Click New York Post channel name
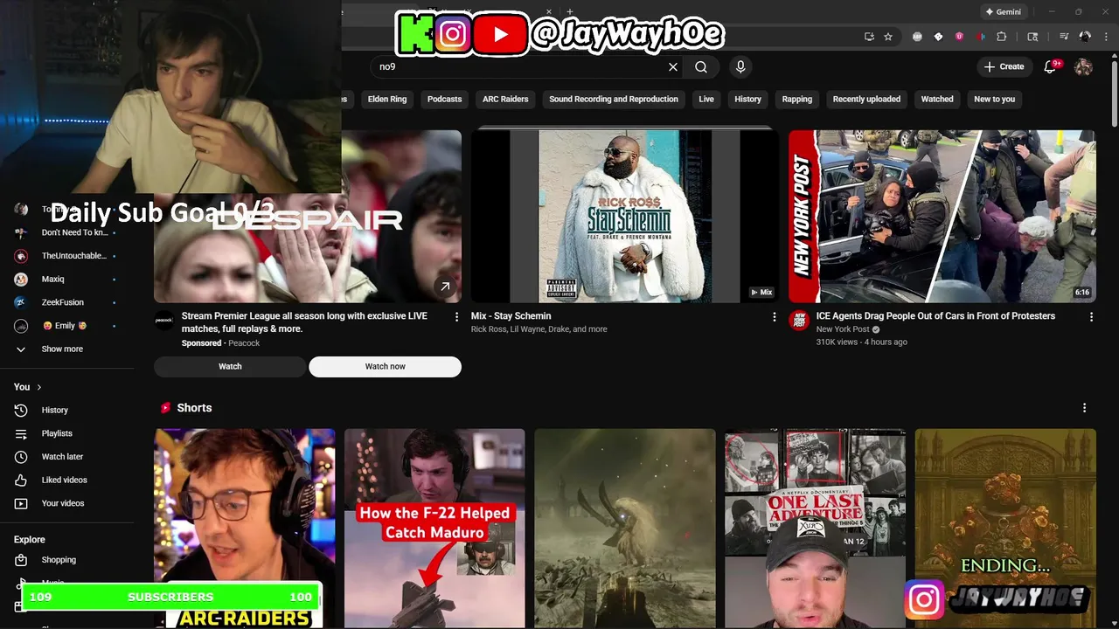 (843, 329)
